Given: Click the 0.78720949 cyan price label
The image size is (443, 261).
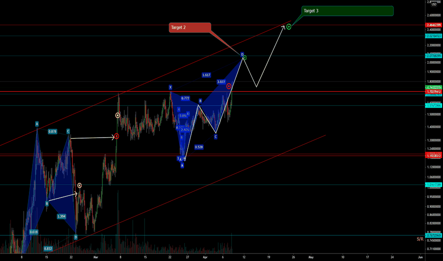Looking at the screenshot, I should pyautogui.click(x=433, y=235).
